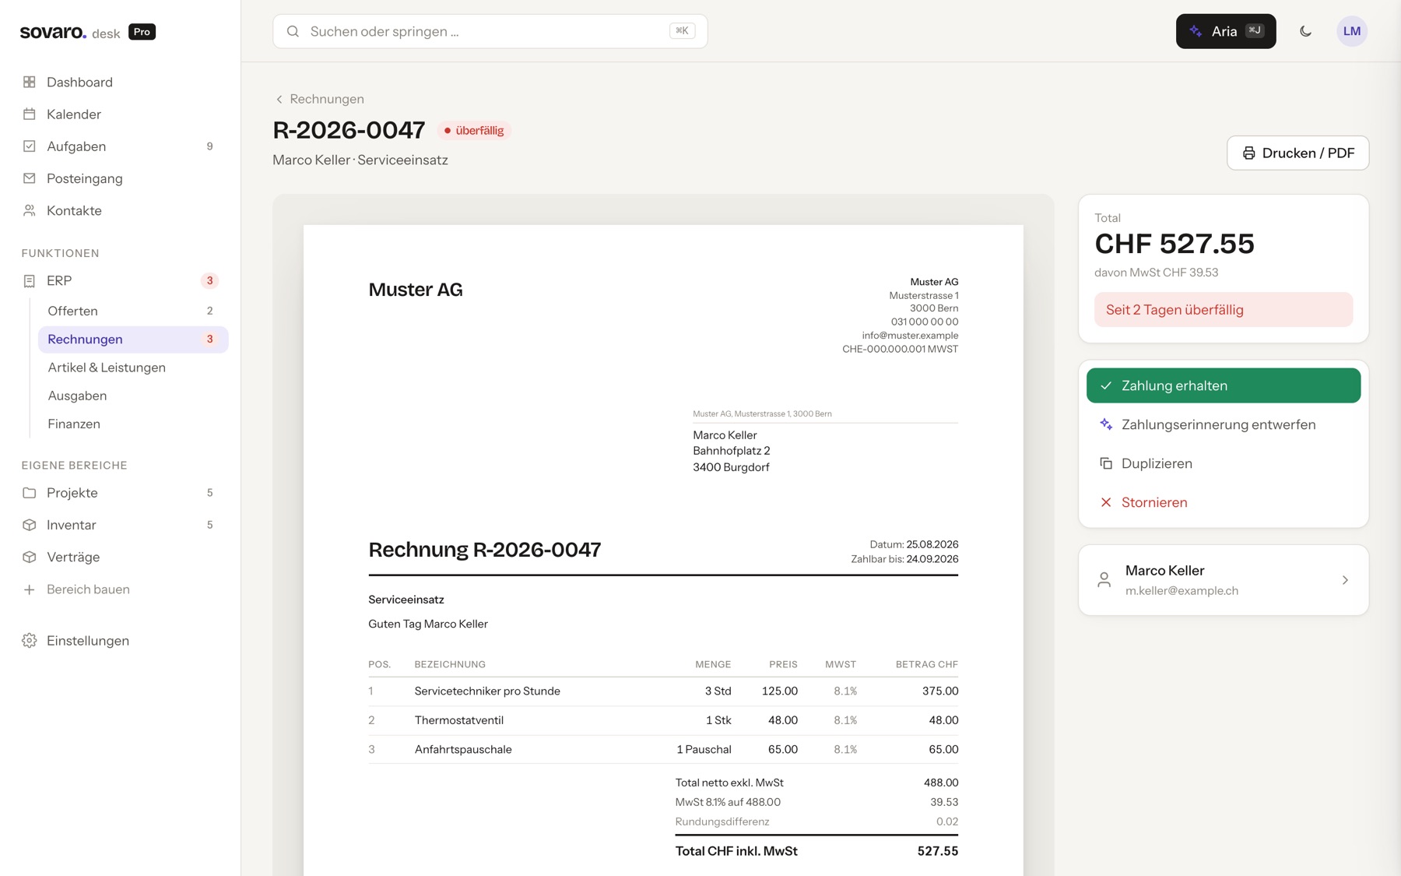
Task: Click the Thermostatventil line item
Action: pos(663,720)
